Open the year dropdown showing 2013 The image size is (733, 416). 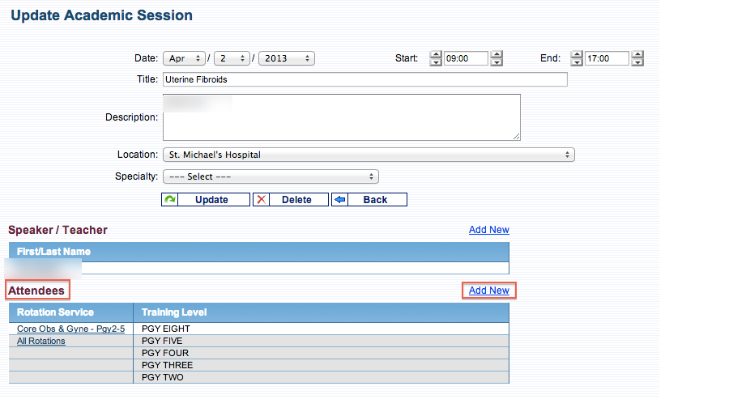coord(287,58)
